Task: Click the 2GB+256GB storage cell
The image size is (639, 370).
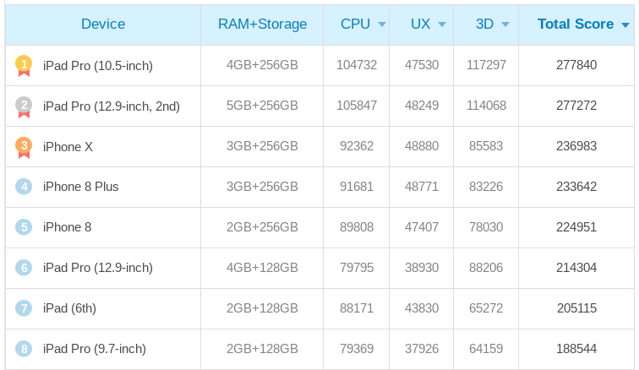Action: tap(262, 227)
